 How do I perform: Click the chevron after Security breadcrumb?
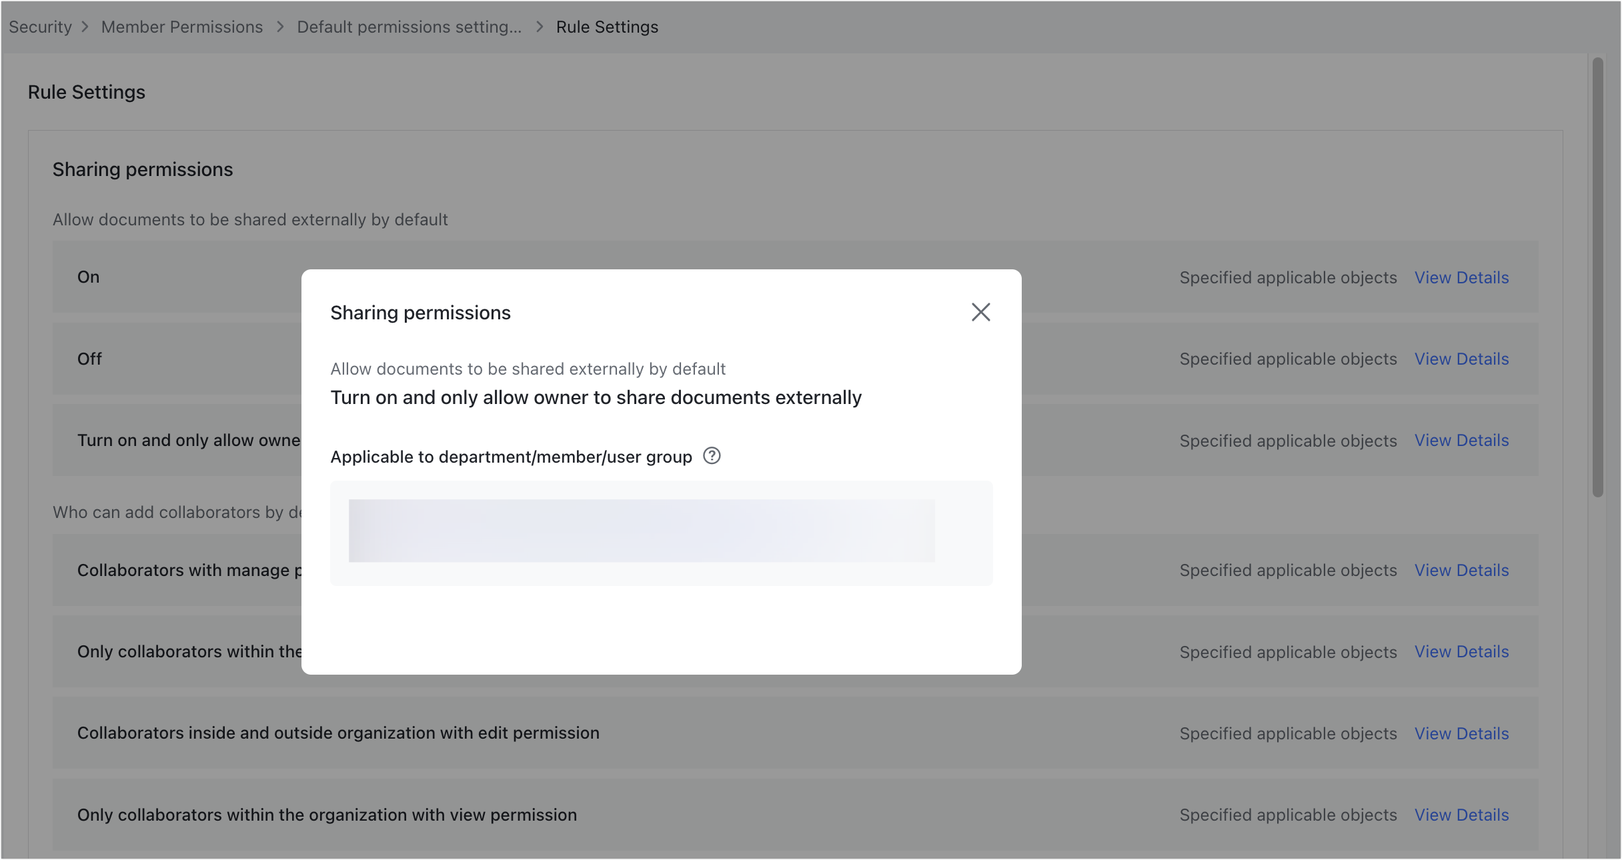pos(86,27)
